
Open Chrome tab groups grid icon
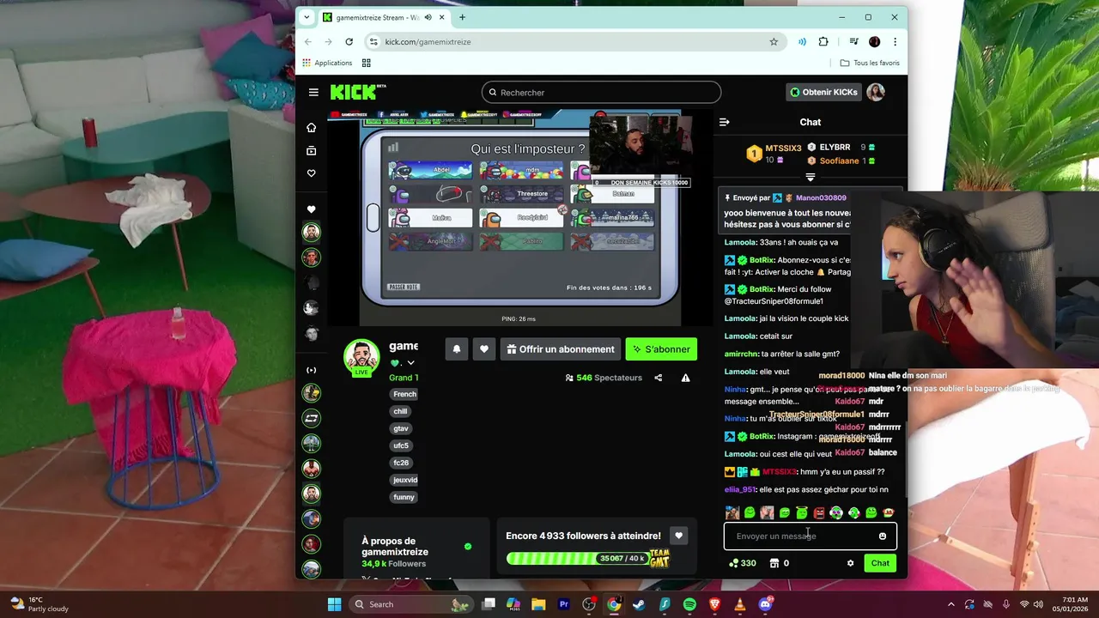click(x=367, y=63)
